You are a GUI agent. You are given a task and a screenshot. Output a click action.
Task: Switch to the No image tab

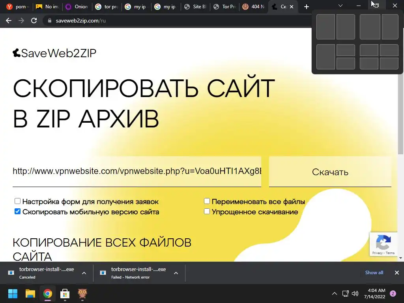[48, 7]
